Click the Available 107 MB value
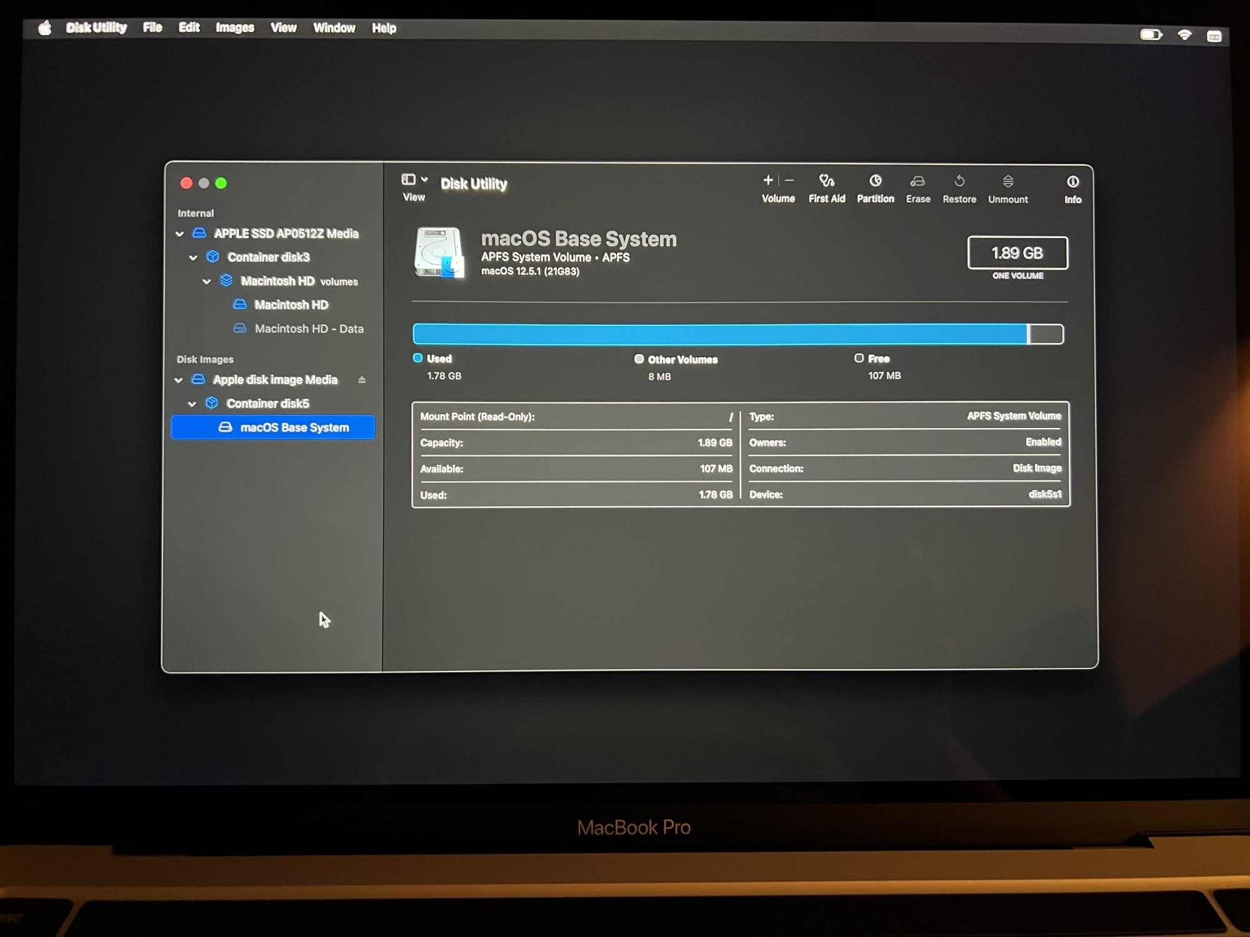This screenshot has width=1250, height=937. [x=716, y=469]
